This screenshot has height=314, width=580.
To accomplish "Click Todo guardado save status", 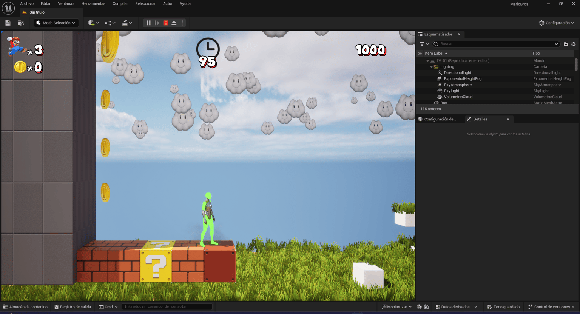I will pos(503,307).
